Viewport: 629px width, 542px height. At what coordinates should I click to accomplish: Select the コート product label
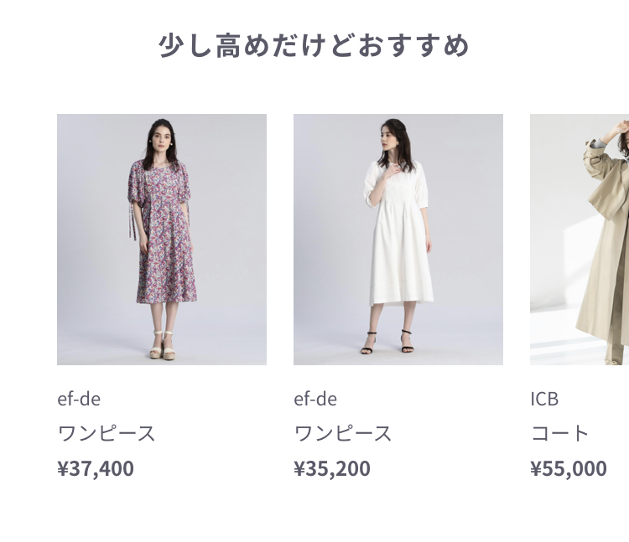[559, 433]
